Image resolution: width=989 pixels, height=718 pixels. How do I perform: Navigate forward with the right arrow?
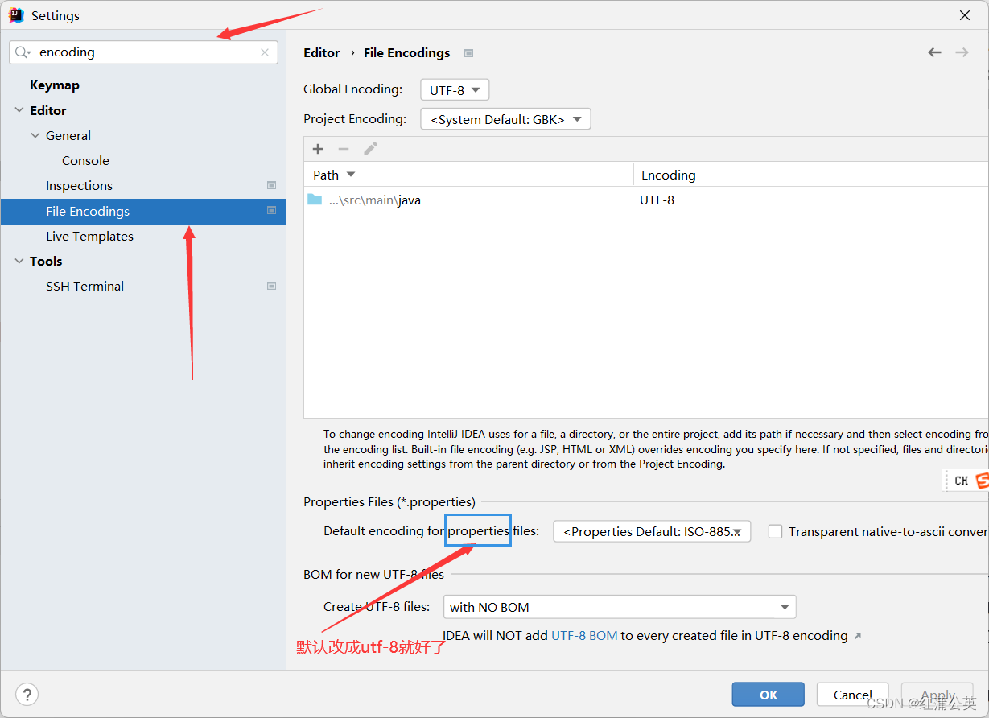[x=962, y=52]
